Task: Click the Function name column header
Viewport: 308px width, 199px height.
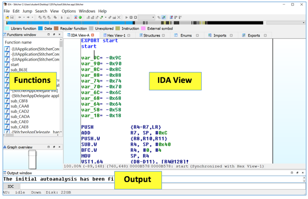Action: (18, 42)
